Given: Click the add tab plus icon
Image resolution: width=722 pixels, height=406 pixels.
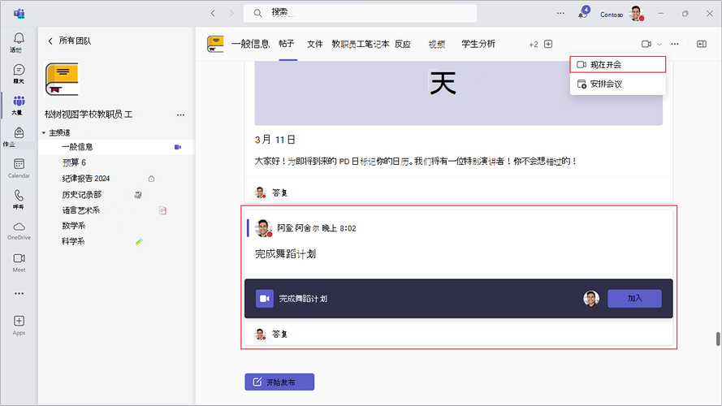Looking at the screenshot, I should click(548, 44).
